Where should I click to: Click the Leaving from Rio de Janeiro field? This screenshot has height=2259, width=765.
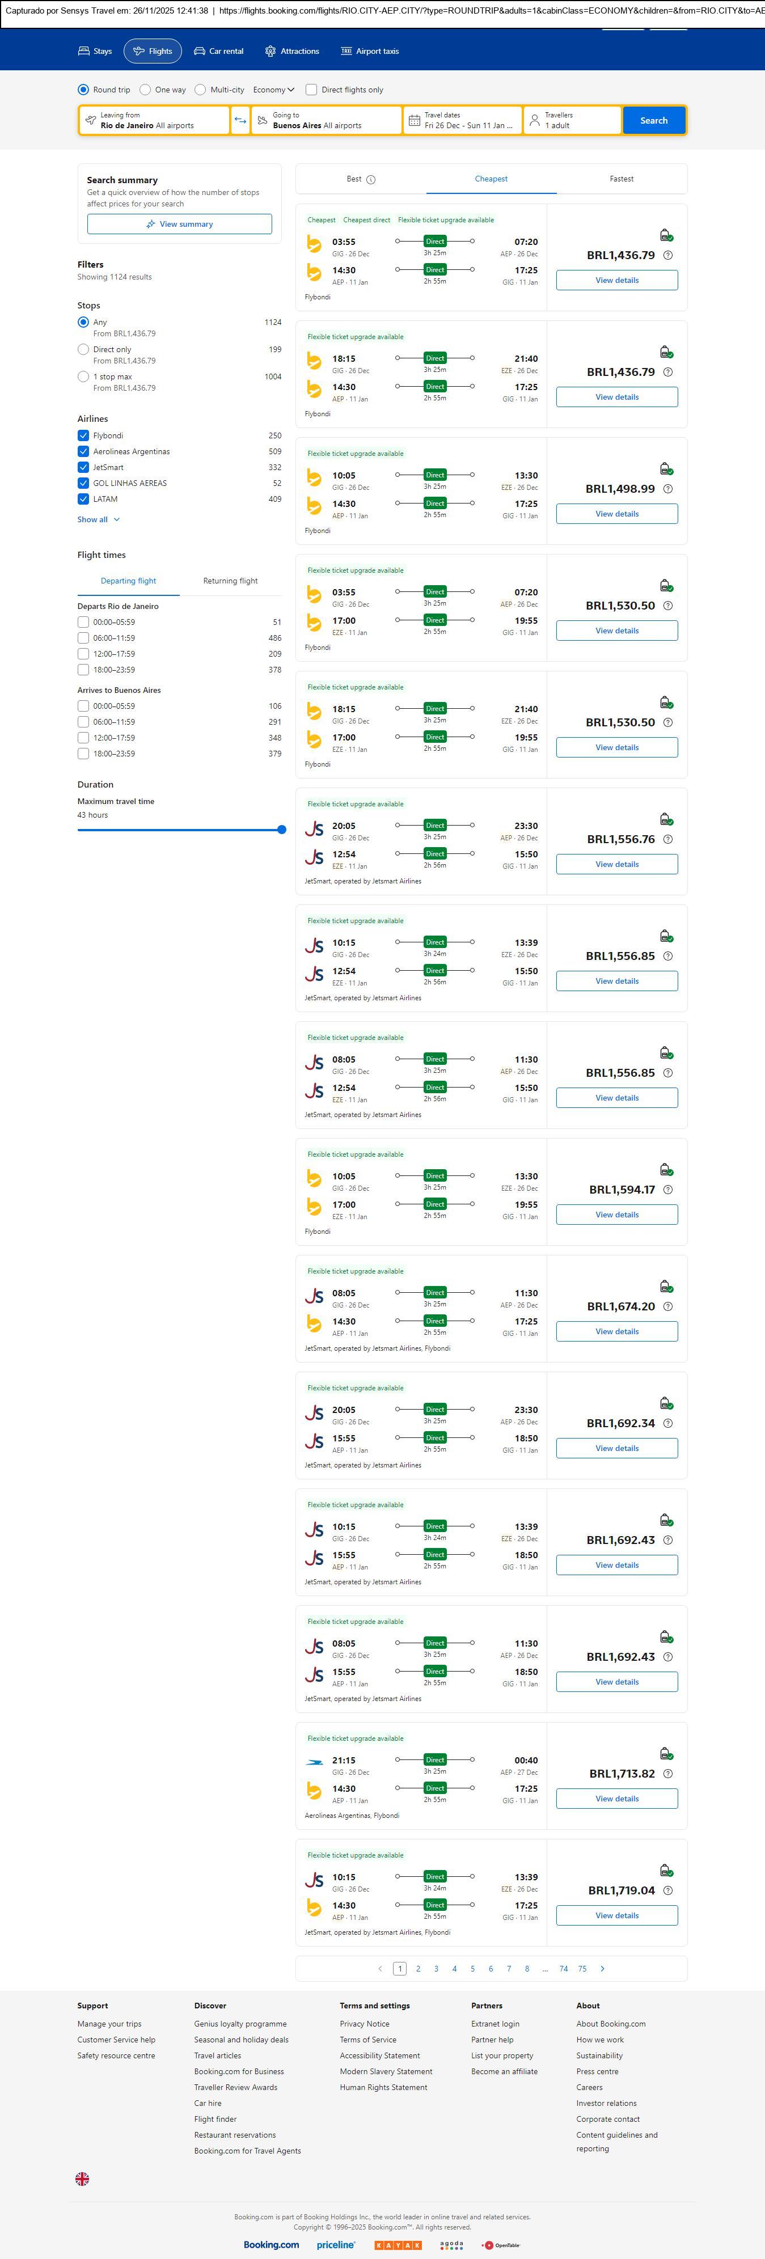pyautogui.click(x=154, y=120)
